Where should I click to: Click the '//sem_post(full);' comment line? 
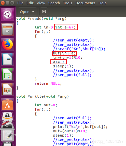(72, 75)
